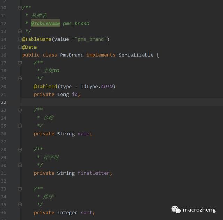Collapse the name field comment at line 23
The image size is (223, 220).
coord(20,110)
